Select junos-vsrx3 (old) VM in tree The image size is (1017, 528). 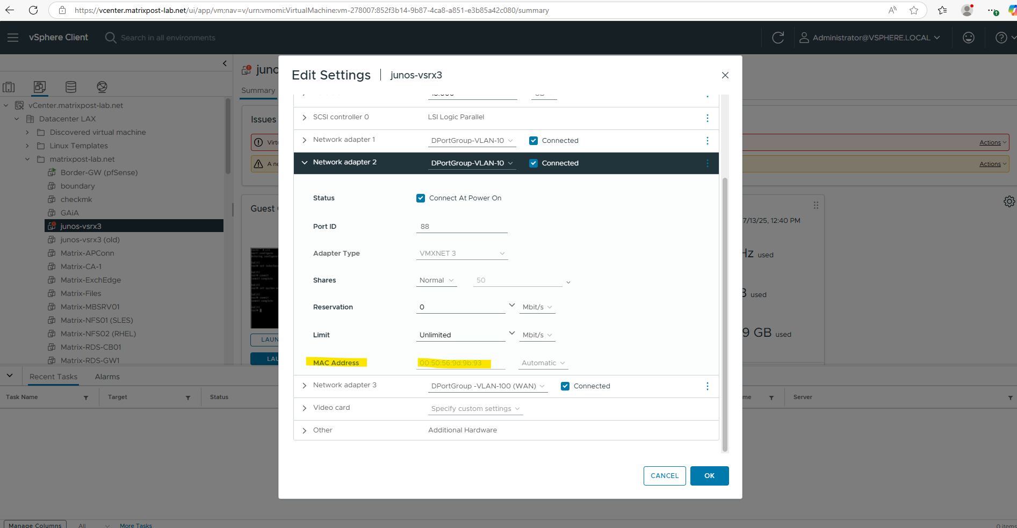[x=90, y=240]
